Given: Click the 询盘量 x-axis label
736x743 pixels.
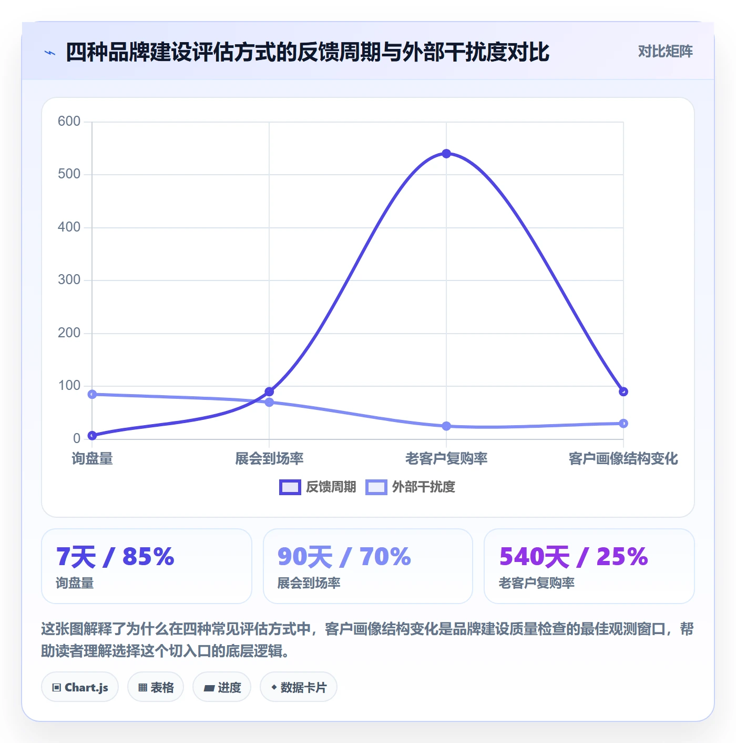Looking at the screenshot, I should 92,459.
